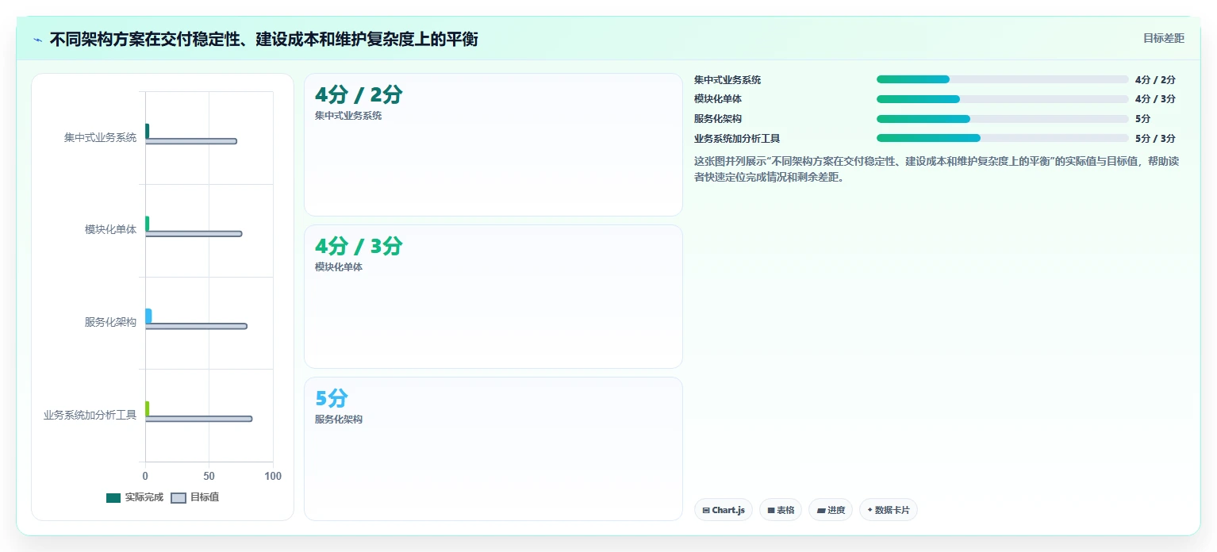Click the blue actual bar for 服务化架构
1217x552 pixels.
(x=148, y=316)
